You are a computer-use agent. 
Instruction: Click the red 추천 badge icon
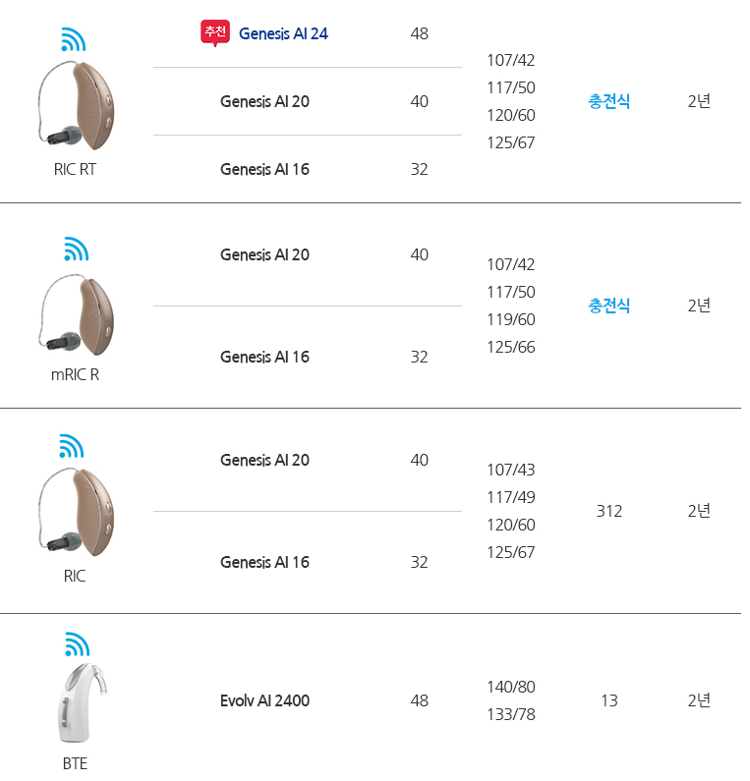[215, 32]
